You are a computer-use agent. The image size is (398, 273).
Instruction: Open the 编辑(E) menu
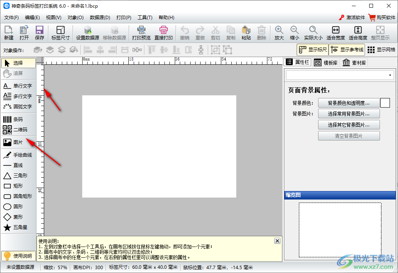click(32, 18)
